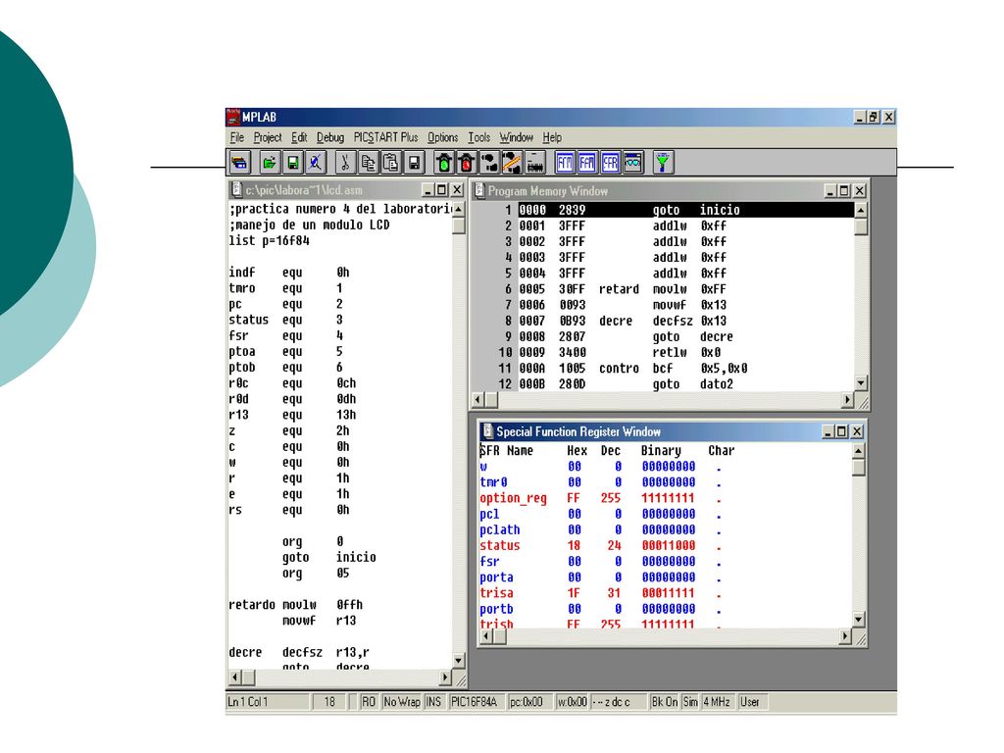Click the lcd.asm editor window document icon
The height and width of the screenshot is (753, 1004).
click(x=236, y=189)
